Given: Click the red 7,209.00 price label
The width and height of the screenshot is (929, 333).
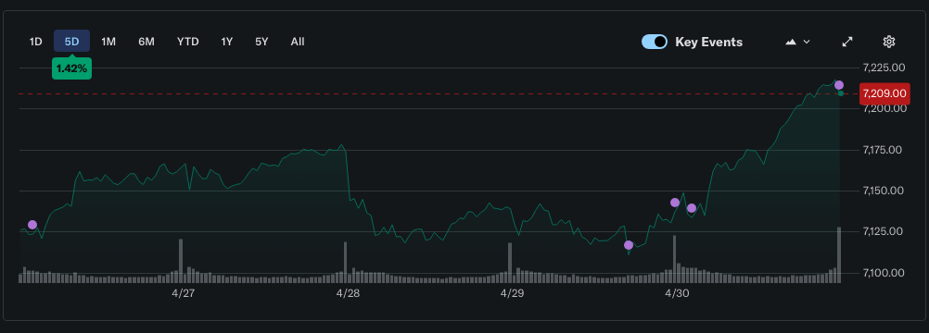Looking at the screenshot, I should click(884, 93).
